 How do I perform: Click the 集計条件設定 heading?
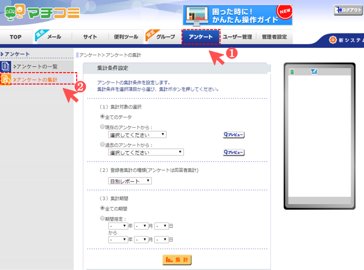(x=113, y=68)
